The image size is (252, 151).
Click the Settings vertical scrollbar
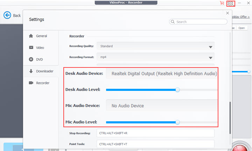tap(230, 118)
